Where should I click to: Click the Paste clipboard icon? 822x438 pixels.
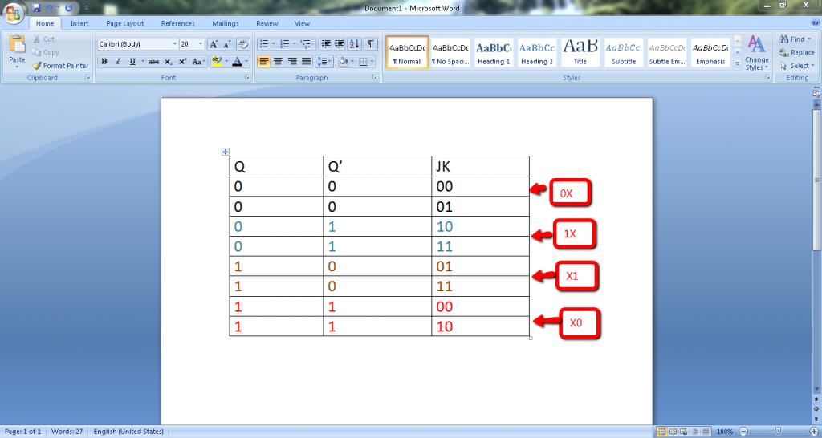[17, 45]
